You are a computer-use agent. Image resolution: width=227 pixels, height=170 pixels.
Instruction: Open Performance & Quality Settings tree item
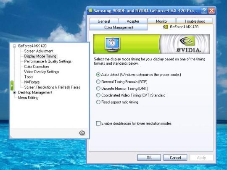48,61
